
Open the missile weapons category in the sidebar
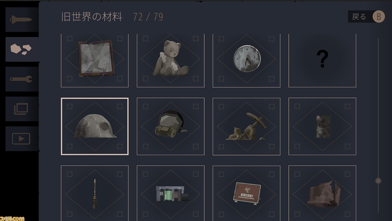22,20
